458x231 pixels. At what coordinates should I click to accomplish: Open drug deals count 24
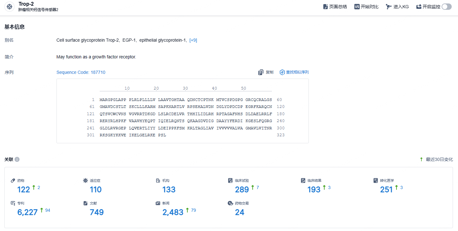(x=240, y=212)
